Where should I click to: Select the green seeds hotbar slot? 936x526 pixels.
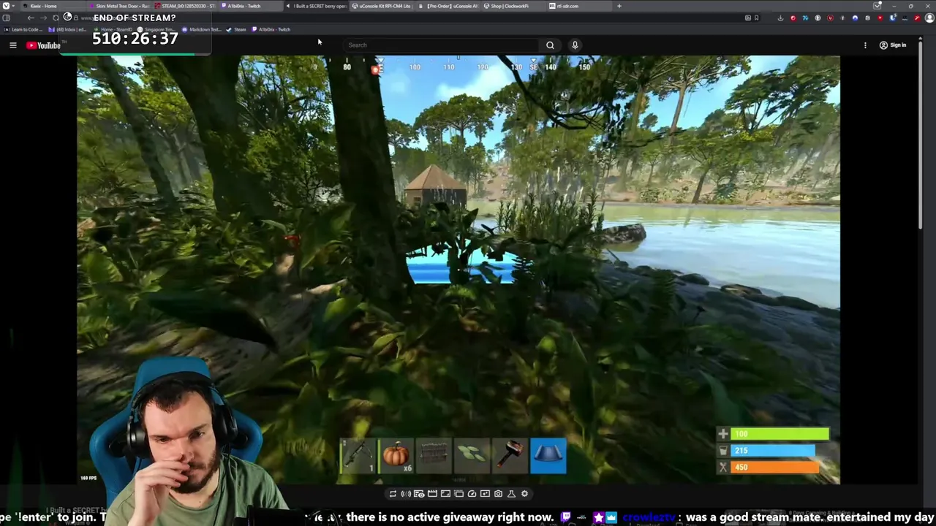click(x=472, y=456)
